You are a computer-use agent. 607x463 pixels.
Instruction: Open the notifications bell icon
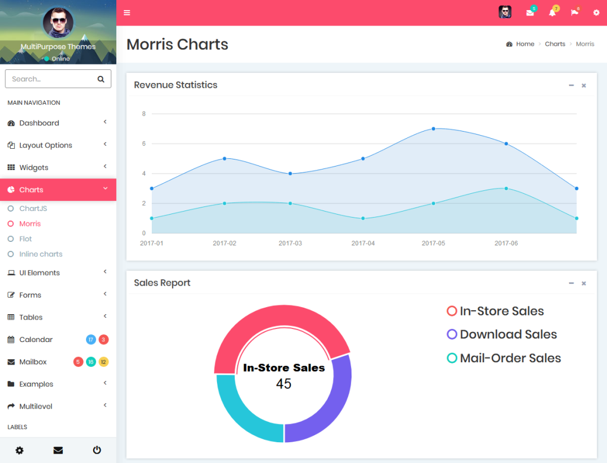[x=552, y=13]
